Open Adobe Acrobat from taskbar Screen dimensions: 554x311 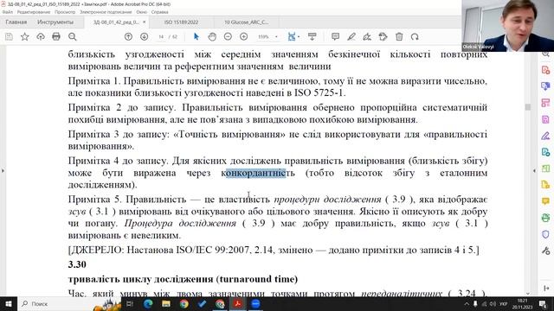(237, 303)
